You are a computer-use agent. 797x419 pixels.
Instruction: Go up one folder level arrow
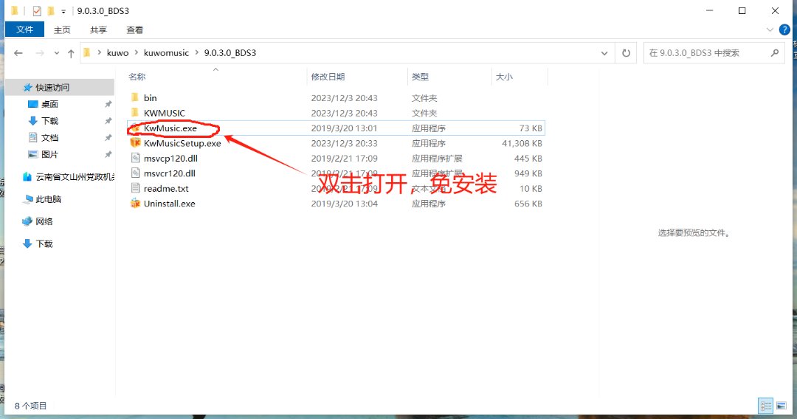click(71, 53)
